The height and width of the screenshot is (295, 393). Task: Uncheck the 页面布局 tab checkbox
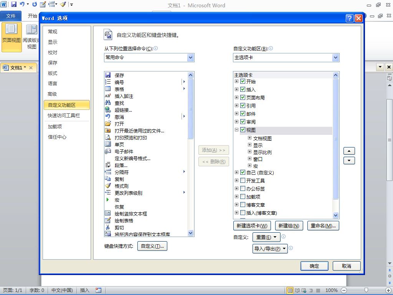[243, 97]
